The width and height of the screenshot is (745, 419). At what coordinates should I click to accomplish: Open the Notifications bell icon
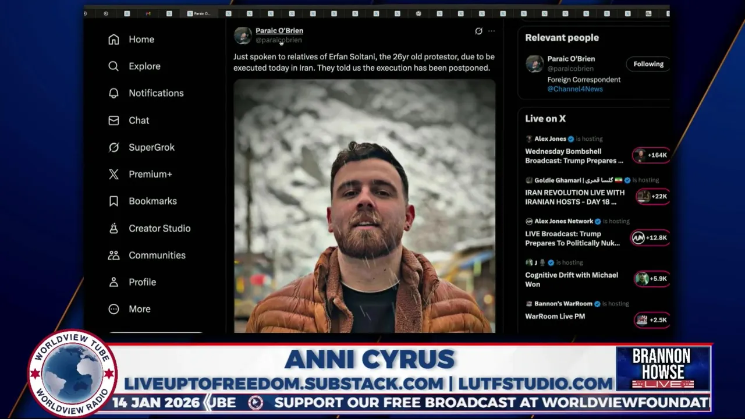point(113,93)
